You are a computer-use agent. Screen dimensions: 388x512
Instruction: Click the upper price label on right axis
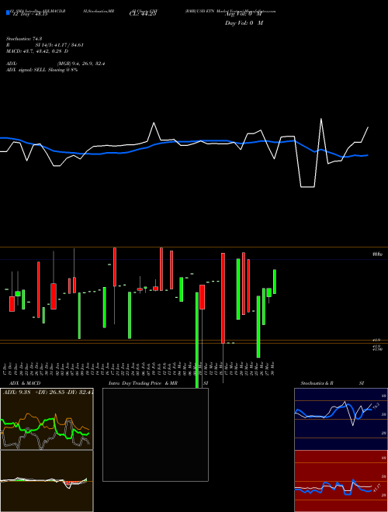click(x=377, y=254)
